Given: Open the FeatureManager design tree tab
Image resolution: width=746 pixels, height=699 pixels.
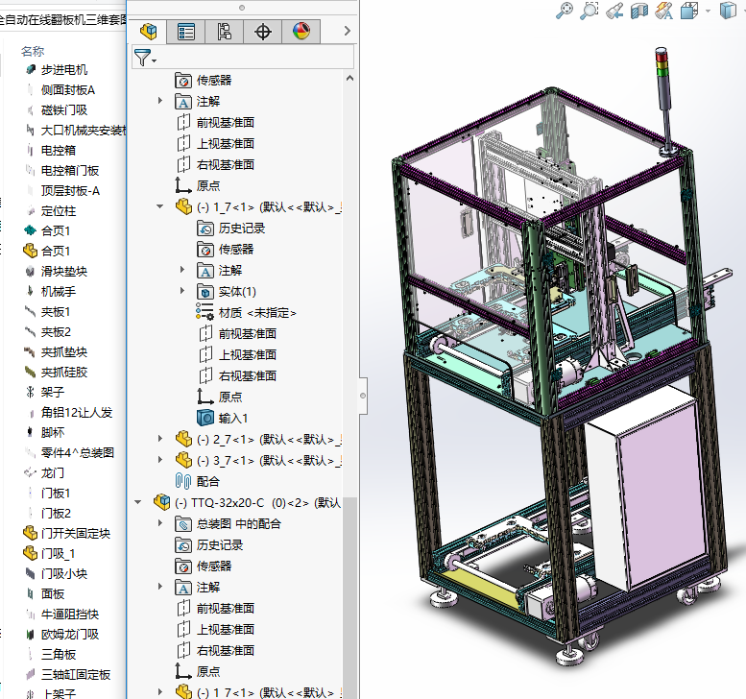Looking at the screenshot, I should [148, 32].
